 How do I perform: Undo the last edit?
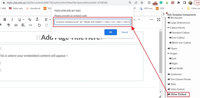(39, 25)
